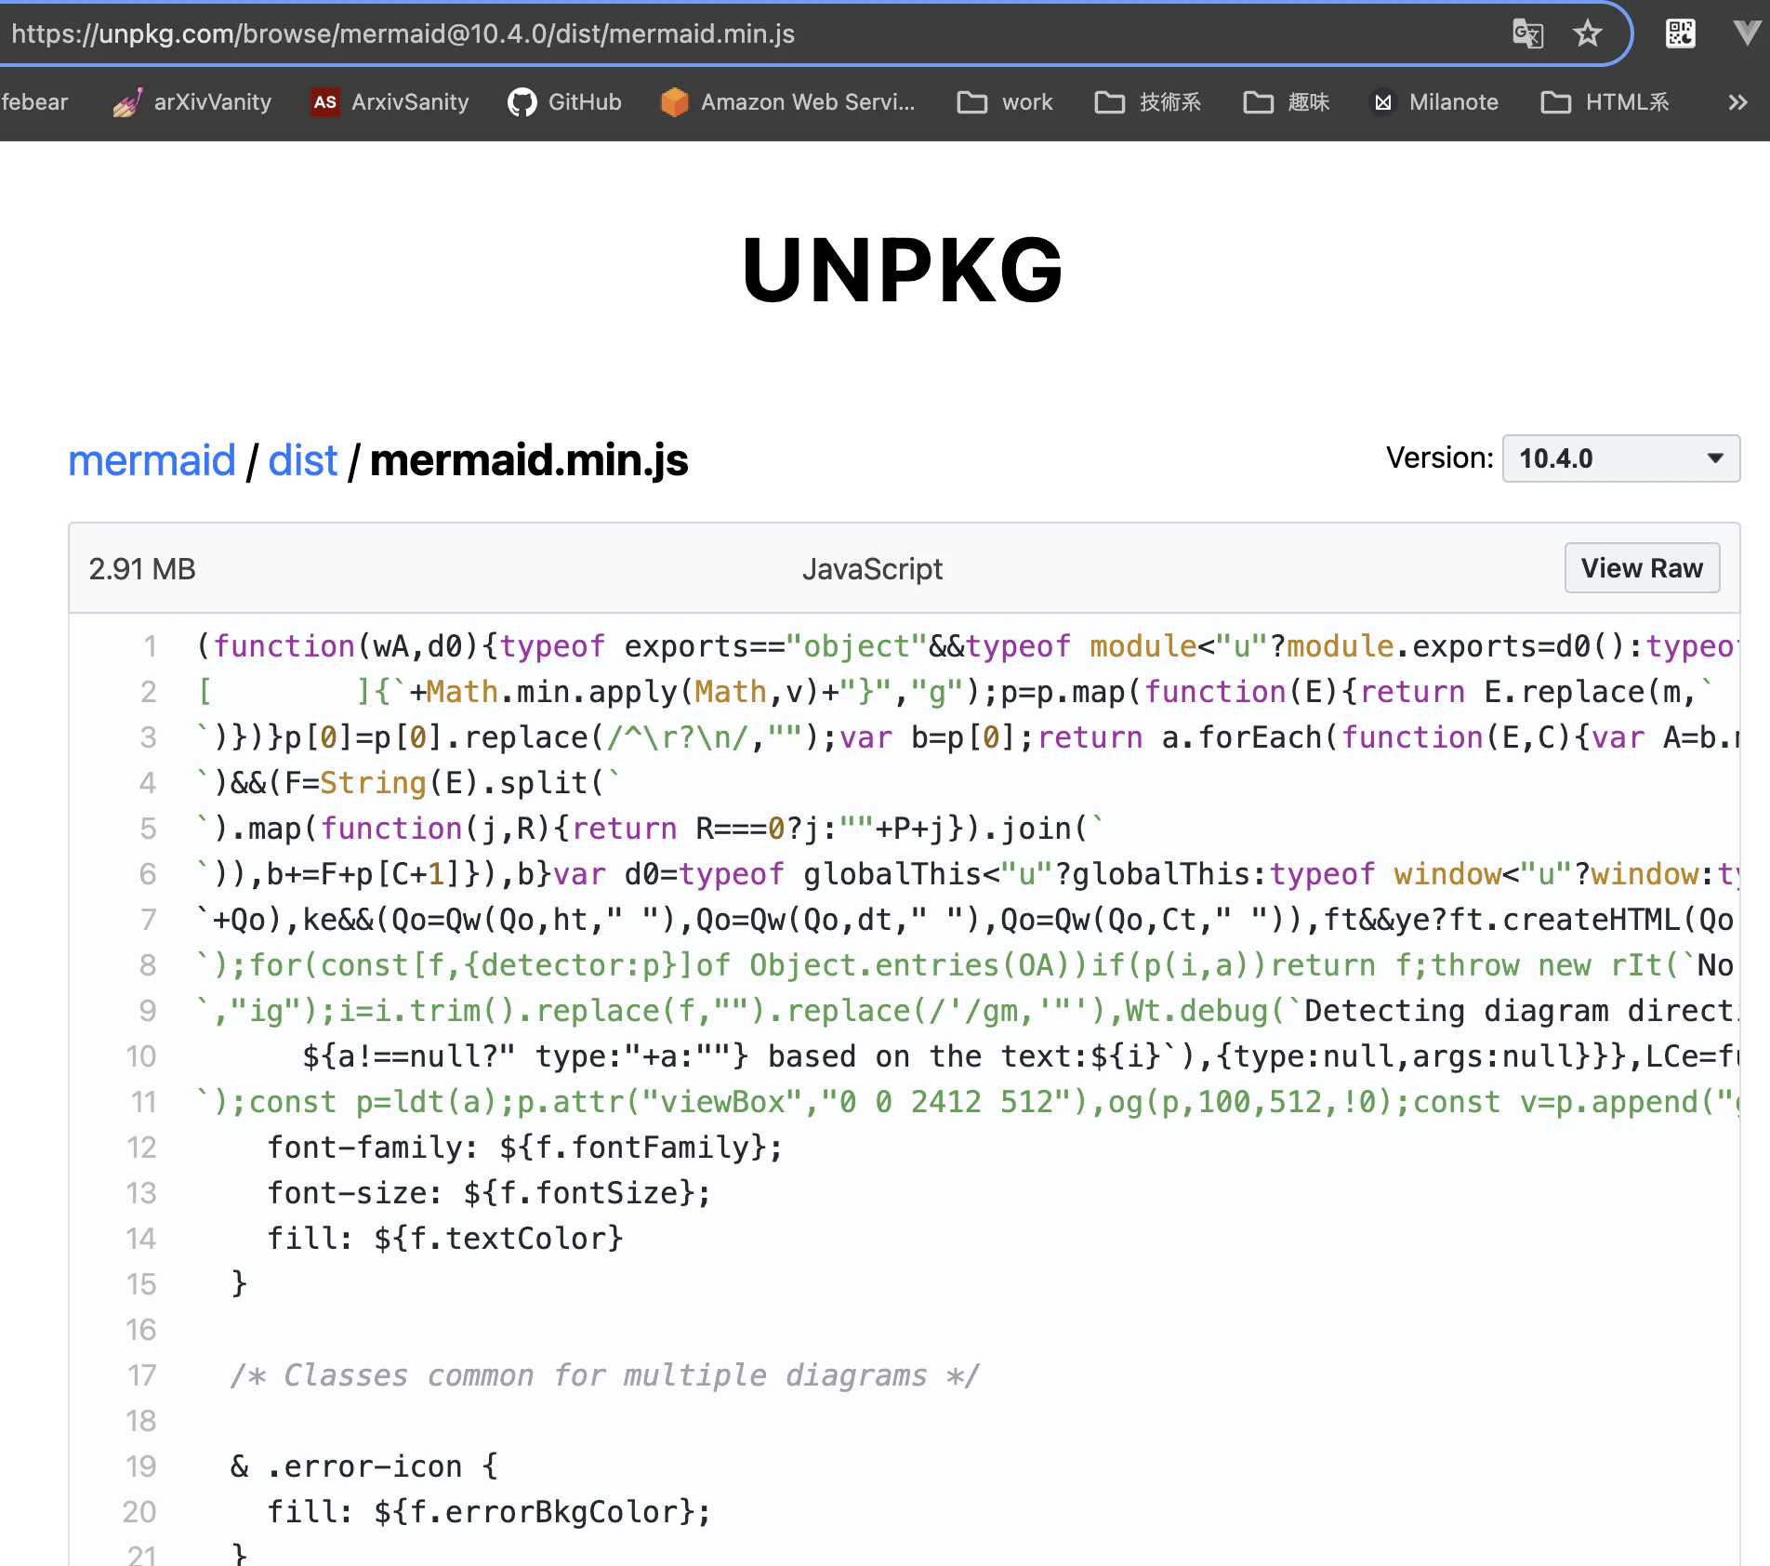
Task: Click line number 17 in code
Action: tap(141, 1375)
